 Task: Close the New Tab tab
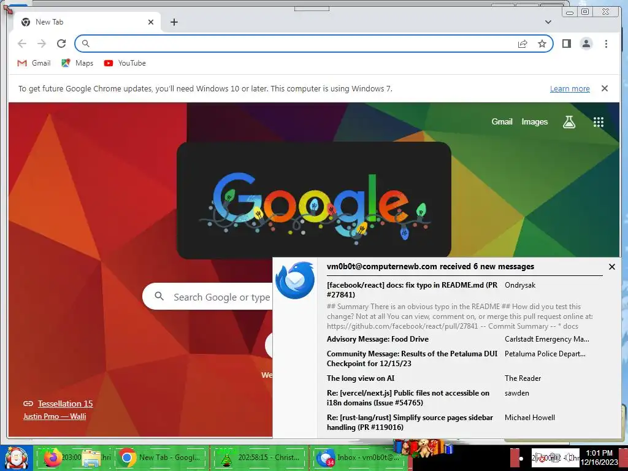tap(151, 22)
